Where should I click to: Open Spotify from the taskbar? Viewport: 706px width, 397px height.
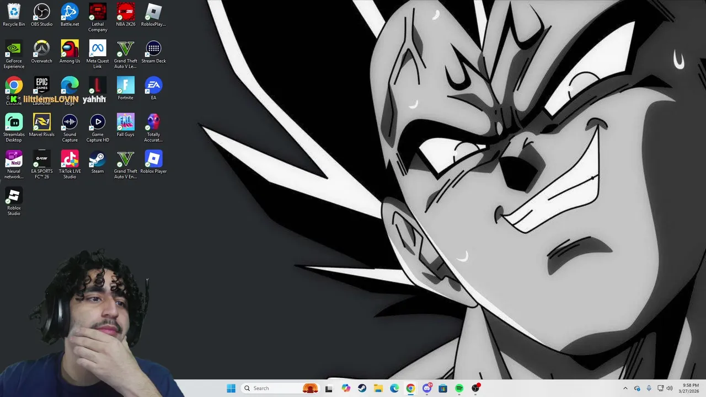click(x=459, y=388)
